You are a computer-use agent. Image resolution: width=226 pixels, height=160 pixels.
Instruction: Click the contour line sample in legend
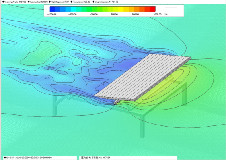point(171,8)
